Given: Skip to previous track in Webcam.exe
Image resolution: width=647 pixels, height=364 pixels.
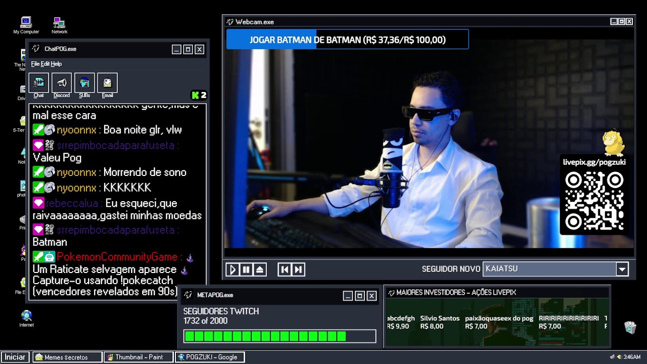Looking at the screenshot, I should click(x=285, y=269).
